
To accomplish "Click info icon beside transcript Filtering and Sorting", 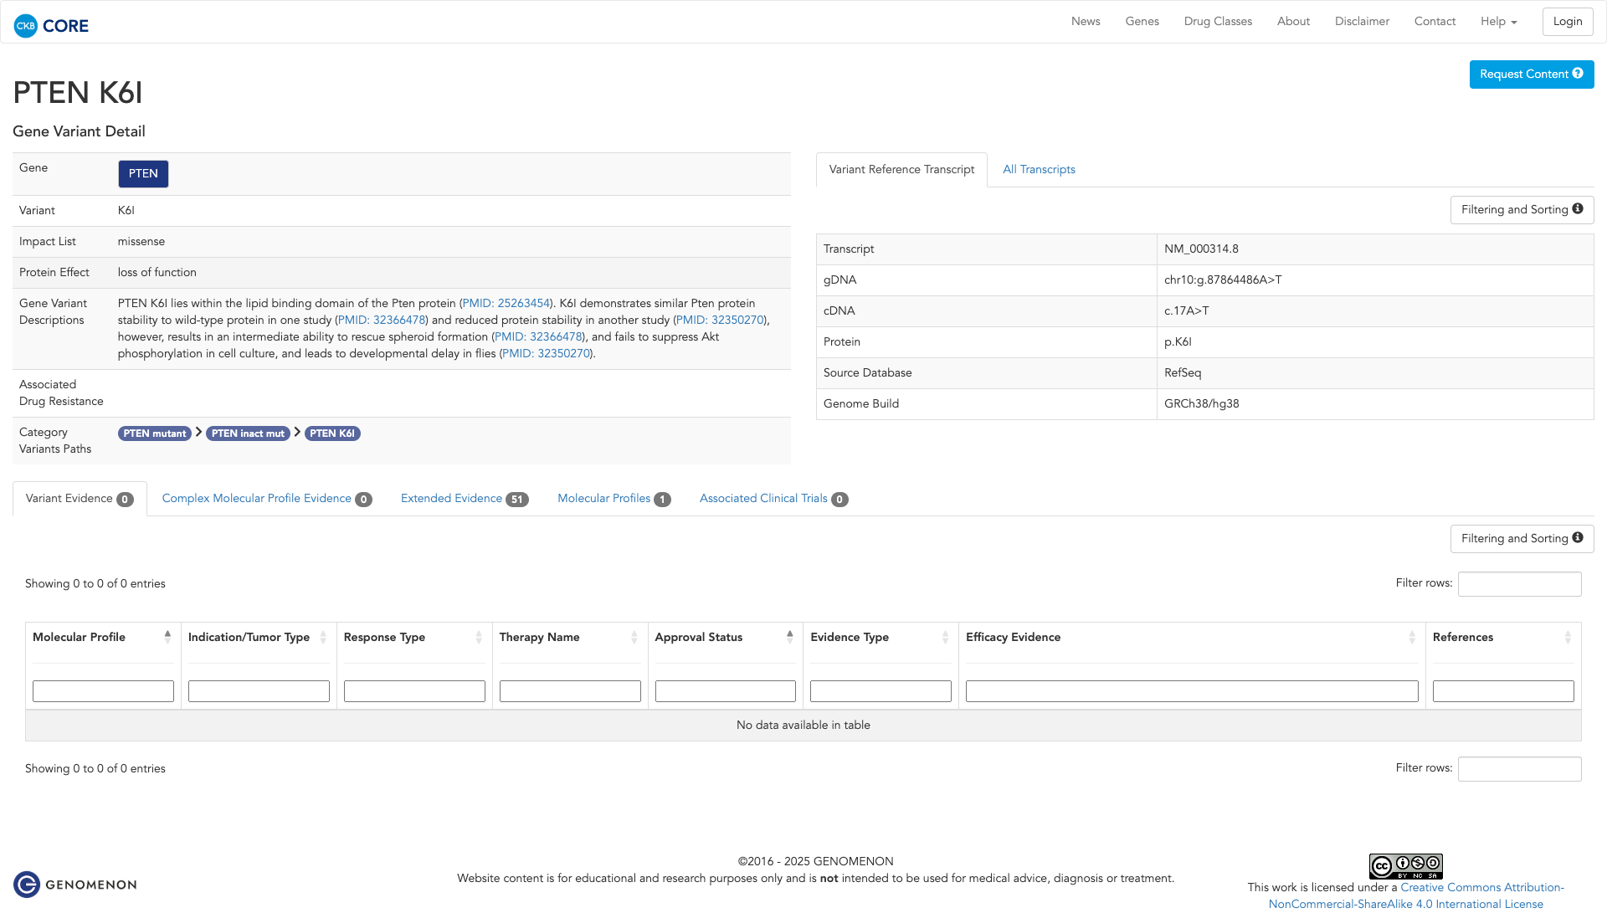I will pos(1578,209).
